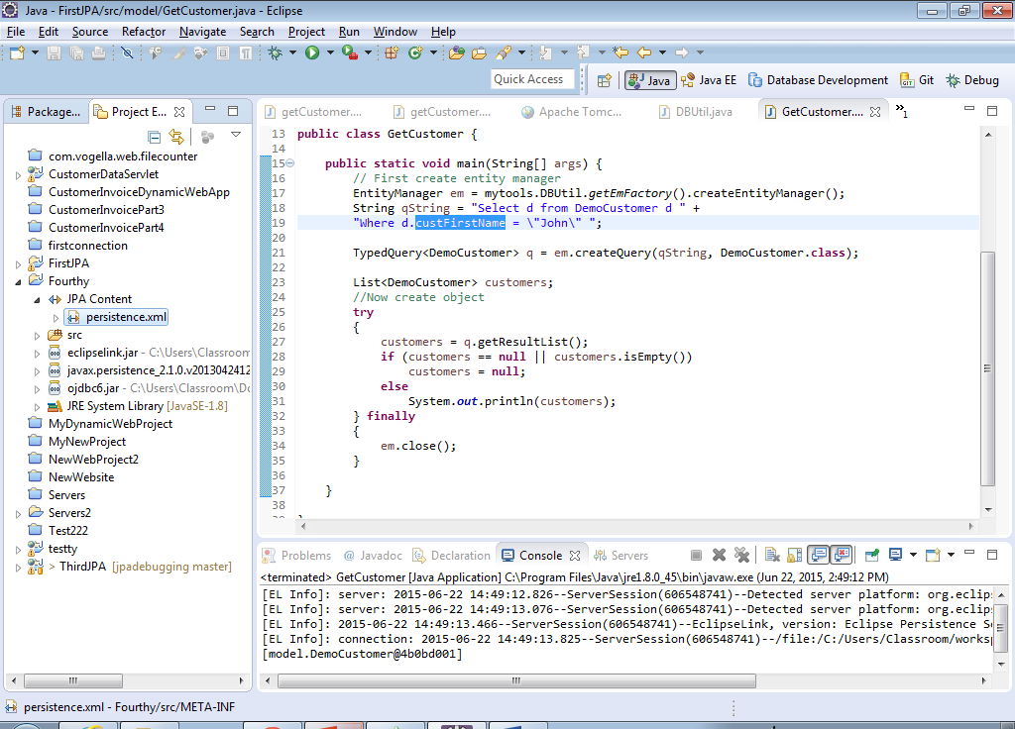This screenshot has width=1015, height=729.
Task: Open the Refactor menu
Action: point(144,32)
